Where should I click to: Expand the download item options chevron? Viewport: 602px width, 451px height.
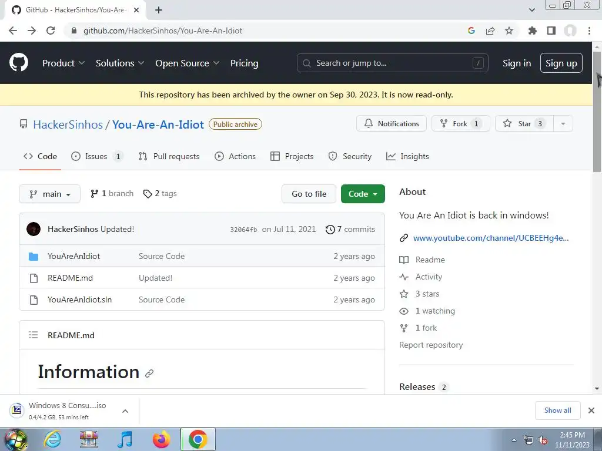pyautogui.click(x=125, y=410)
